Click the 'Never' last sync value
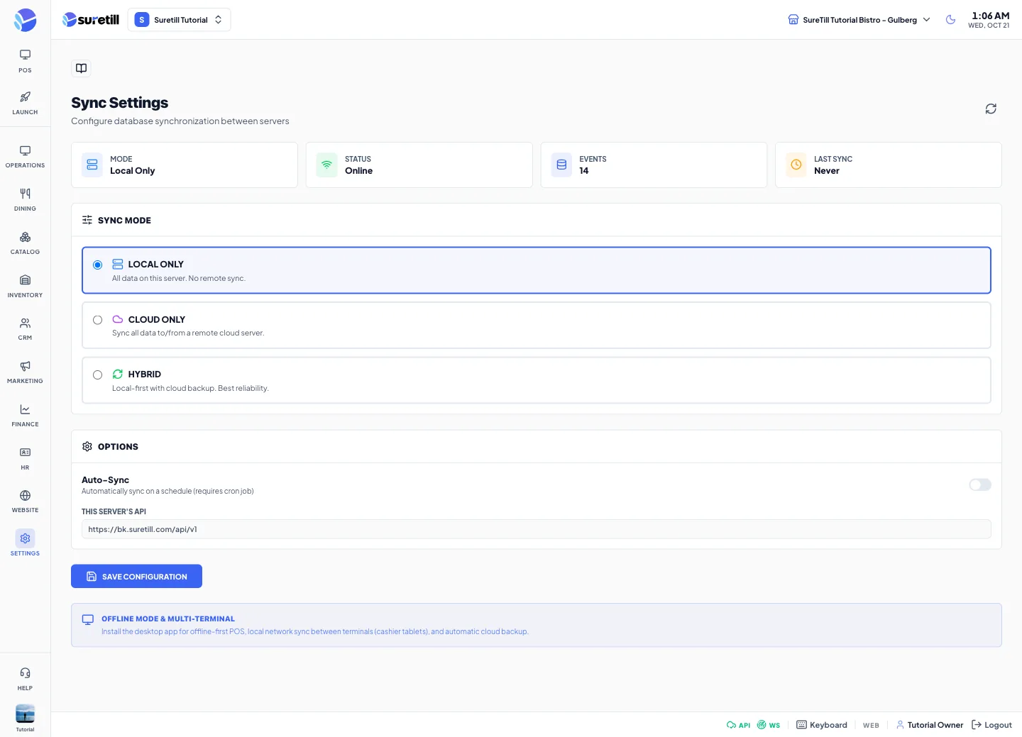 [827, 171]
